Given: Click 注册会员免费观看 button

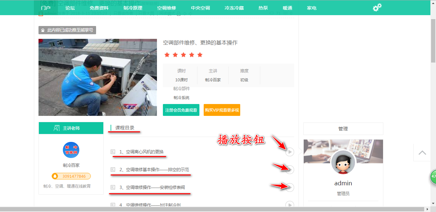Looking at the screenshot, I should (x=181, y=110).
